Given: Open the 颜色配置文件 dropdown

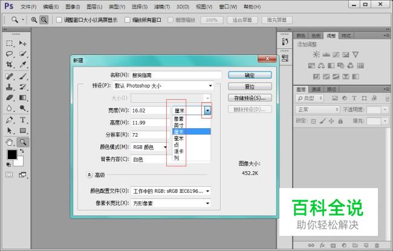Looking at the screenshot, I should click(x=171, y=191).
